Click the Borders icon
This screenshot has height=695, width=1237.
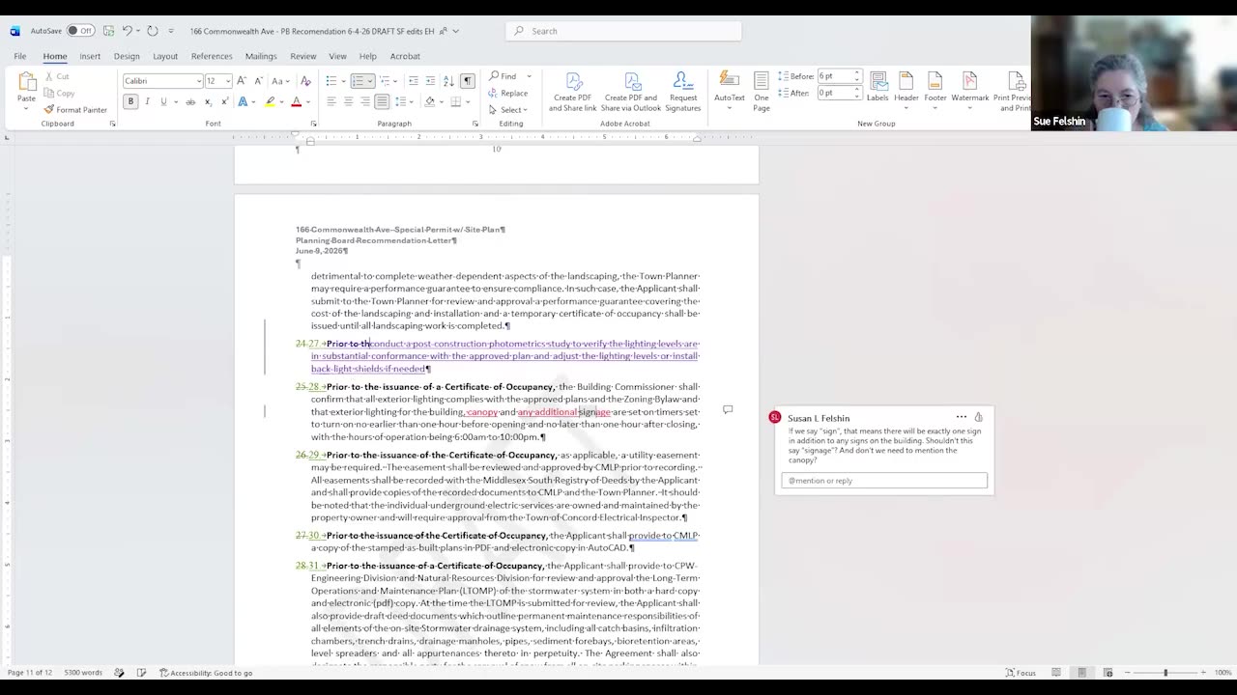tap(456, 101)
